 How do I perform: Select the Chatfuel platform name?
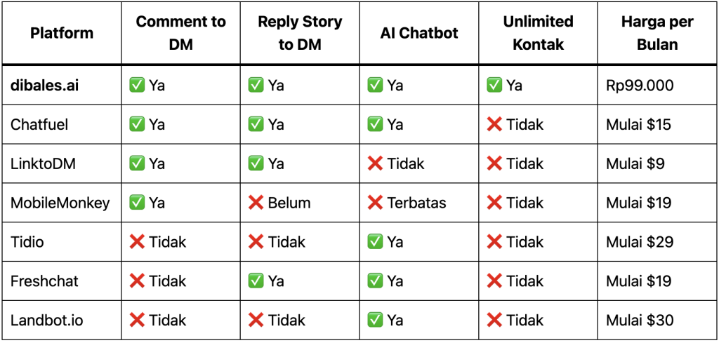pos(39,125)
